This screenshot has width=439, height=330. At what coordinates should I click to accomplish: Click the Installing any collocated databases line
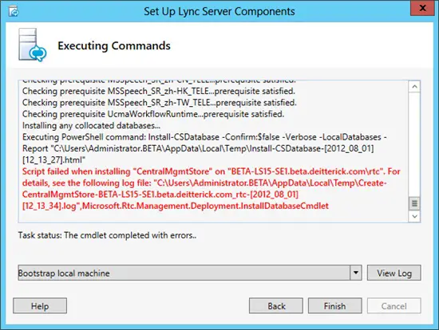tap(91, 126)
